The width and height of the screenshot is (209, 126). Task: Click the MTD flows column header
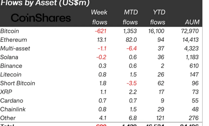click(130, 17)
